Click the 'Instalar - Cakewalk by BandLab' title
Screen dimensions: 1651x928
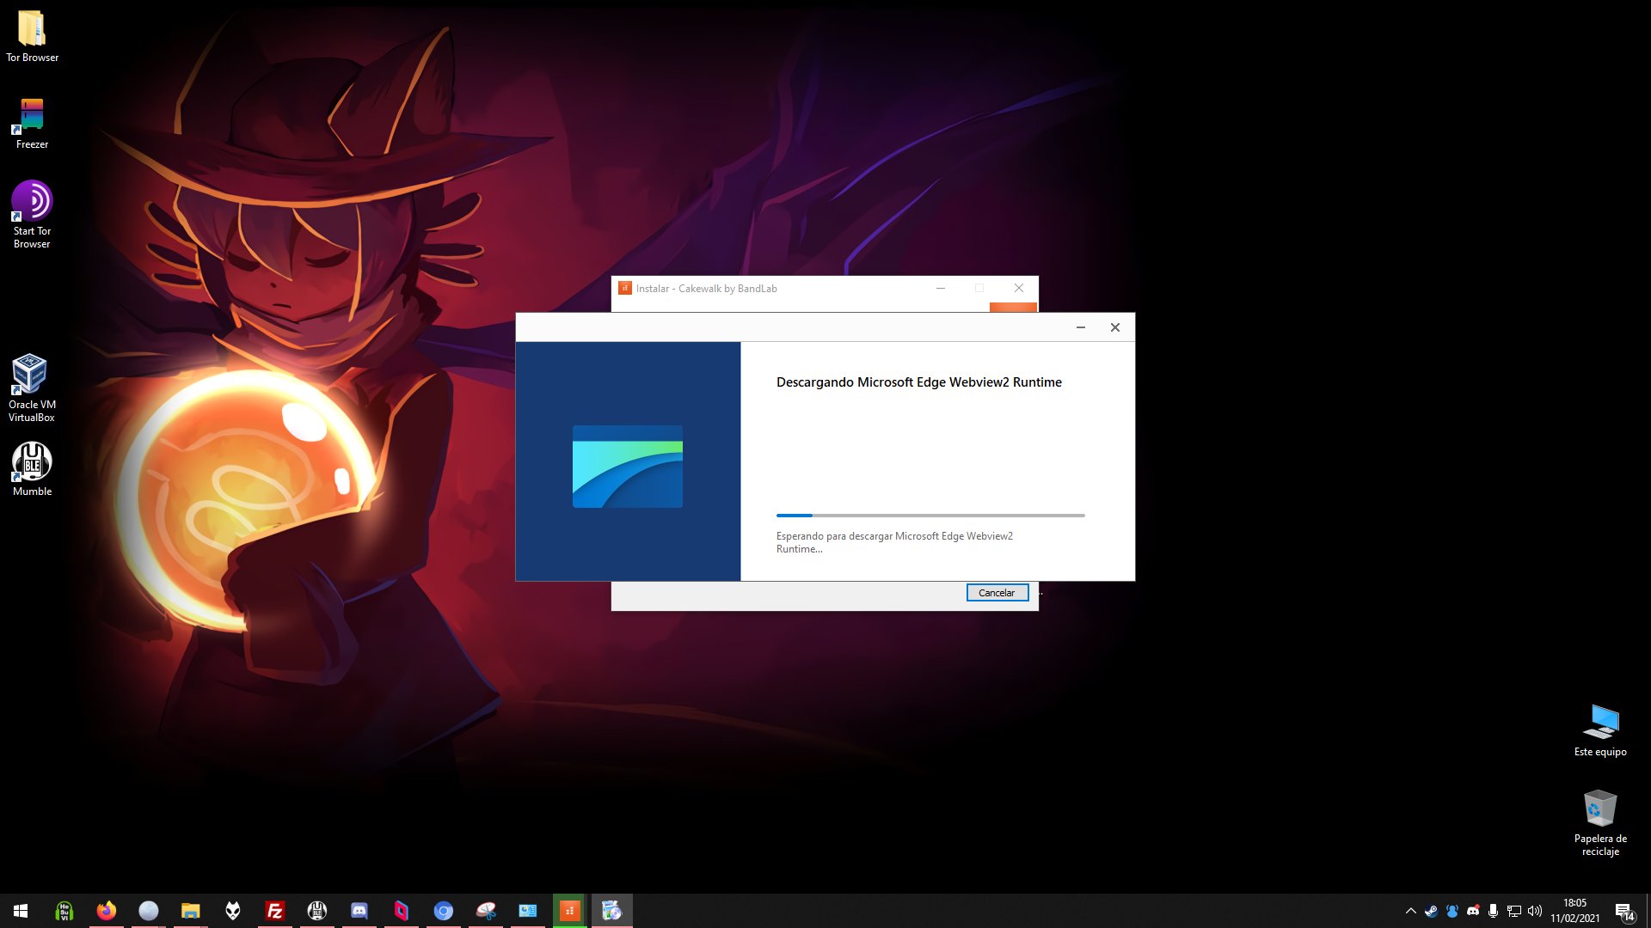707,289
